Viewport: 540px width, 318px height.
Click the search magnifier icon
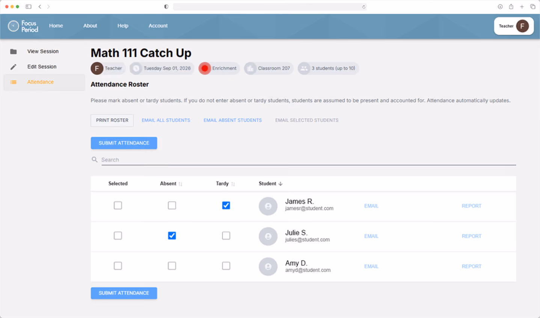coord(95,160)
